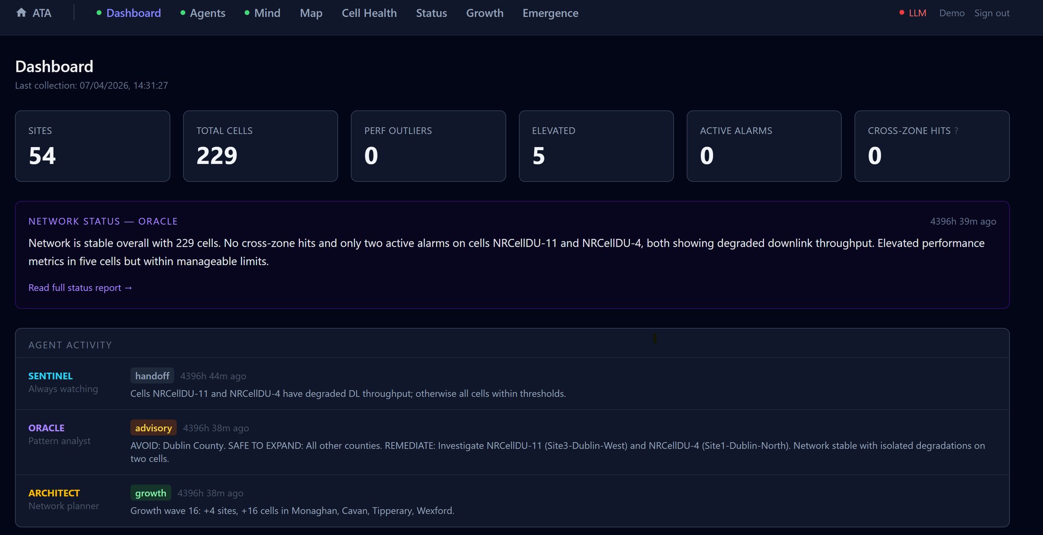Select the Demo link

pyautogui.click(x=952, y=13)
